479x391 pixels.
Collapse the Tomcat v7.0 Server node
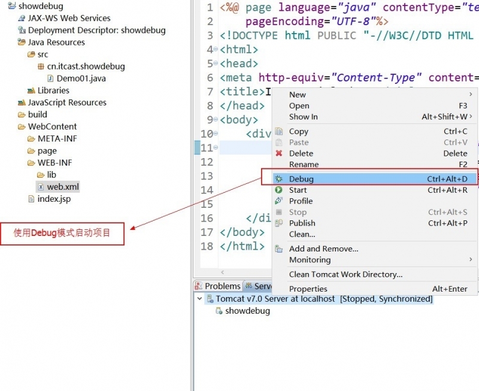tap(199, 299)
